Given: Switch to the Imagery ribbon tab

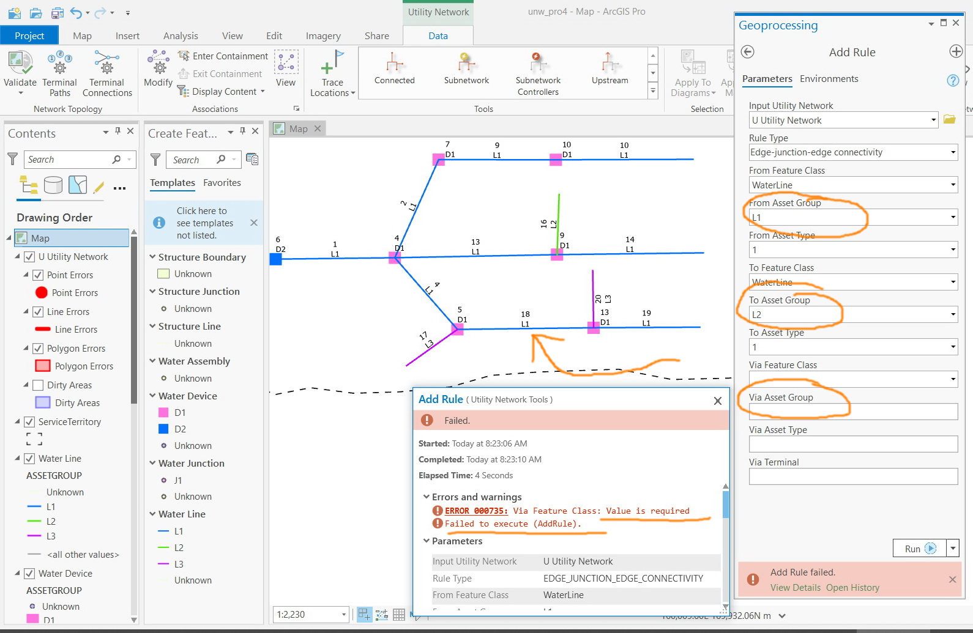Looking at the screenshot, I should (323, 35).
